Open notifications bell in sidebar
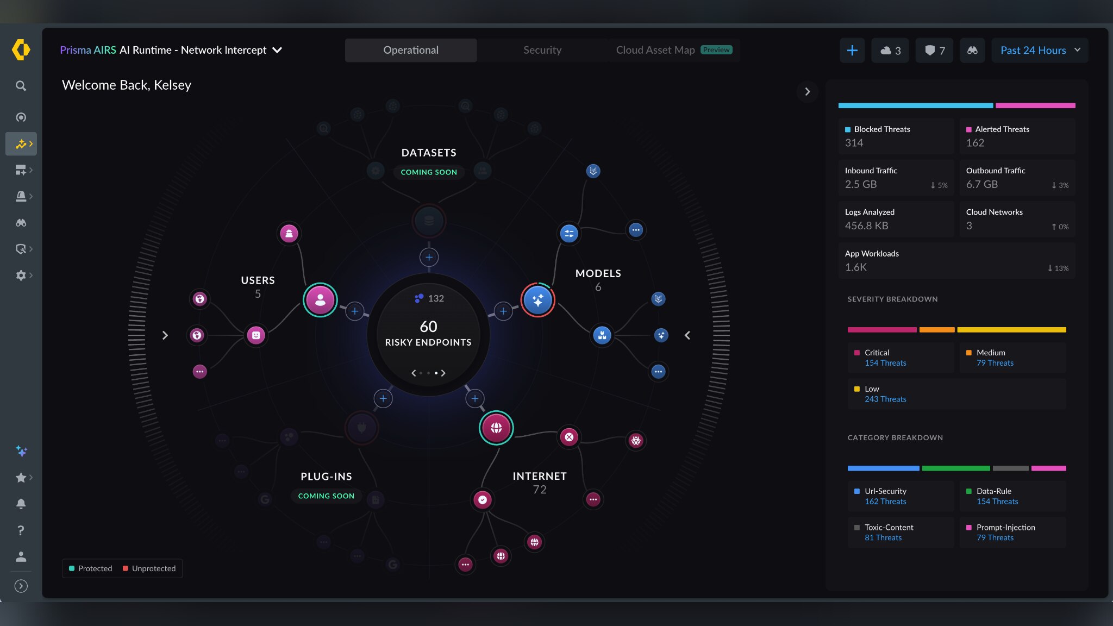 (21, 504)
